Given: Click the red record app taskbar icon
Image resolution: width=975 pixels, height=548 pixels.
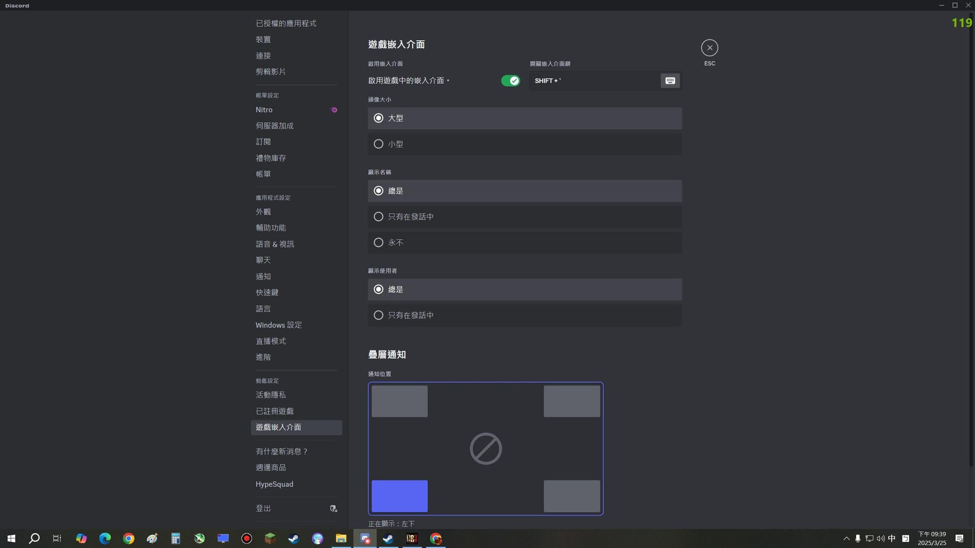Looking at the screenshot, I should 246,538.
